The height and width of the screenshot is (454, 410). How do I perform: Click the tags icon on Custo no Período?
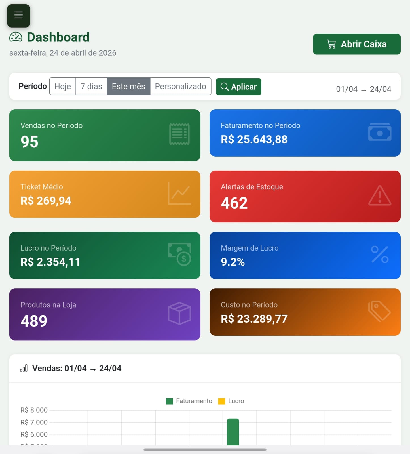click(380, 311)
